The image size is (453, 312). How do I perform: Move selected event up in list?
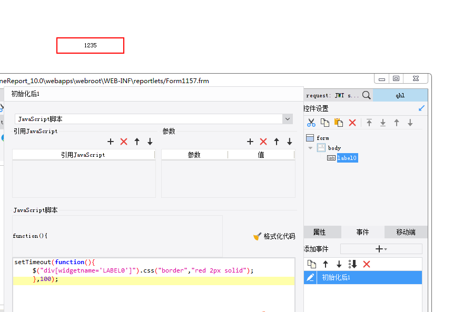tap(326, 264)
